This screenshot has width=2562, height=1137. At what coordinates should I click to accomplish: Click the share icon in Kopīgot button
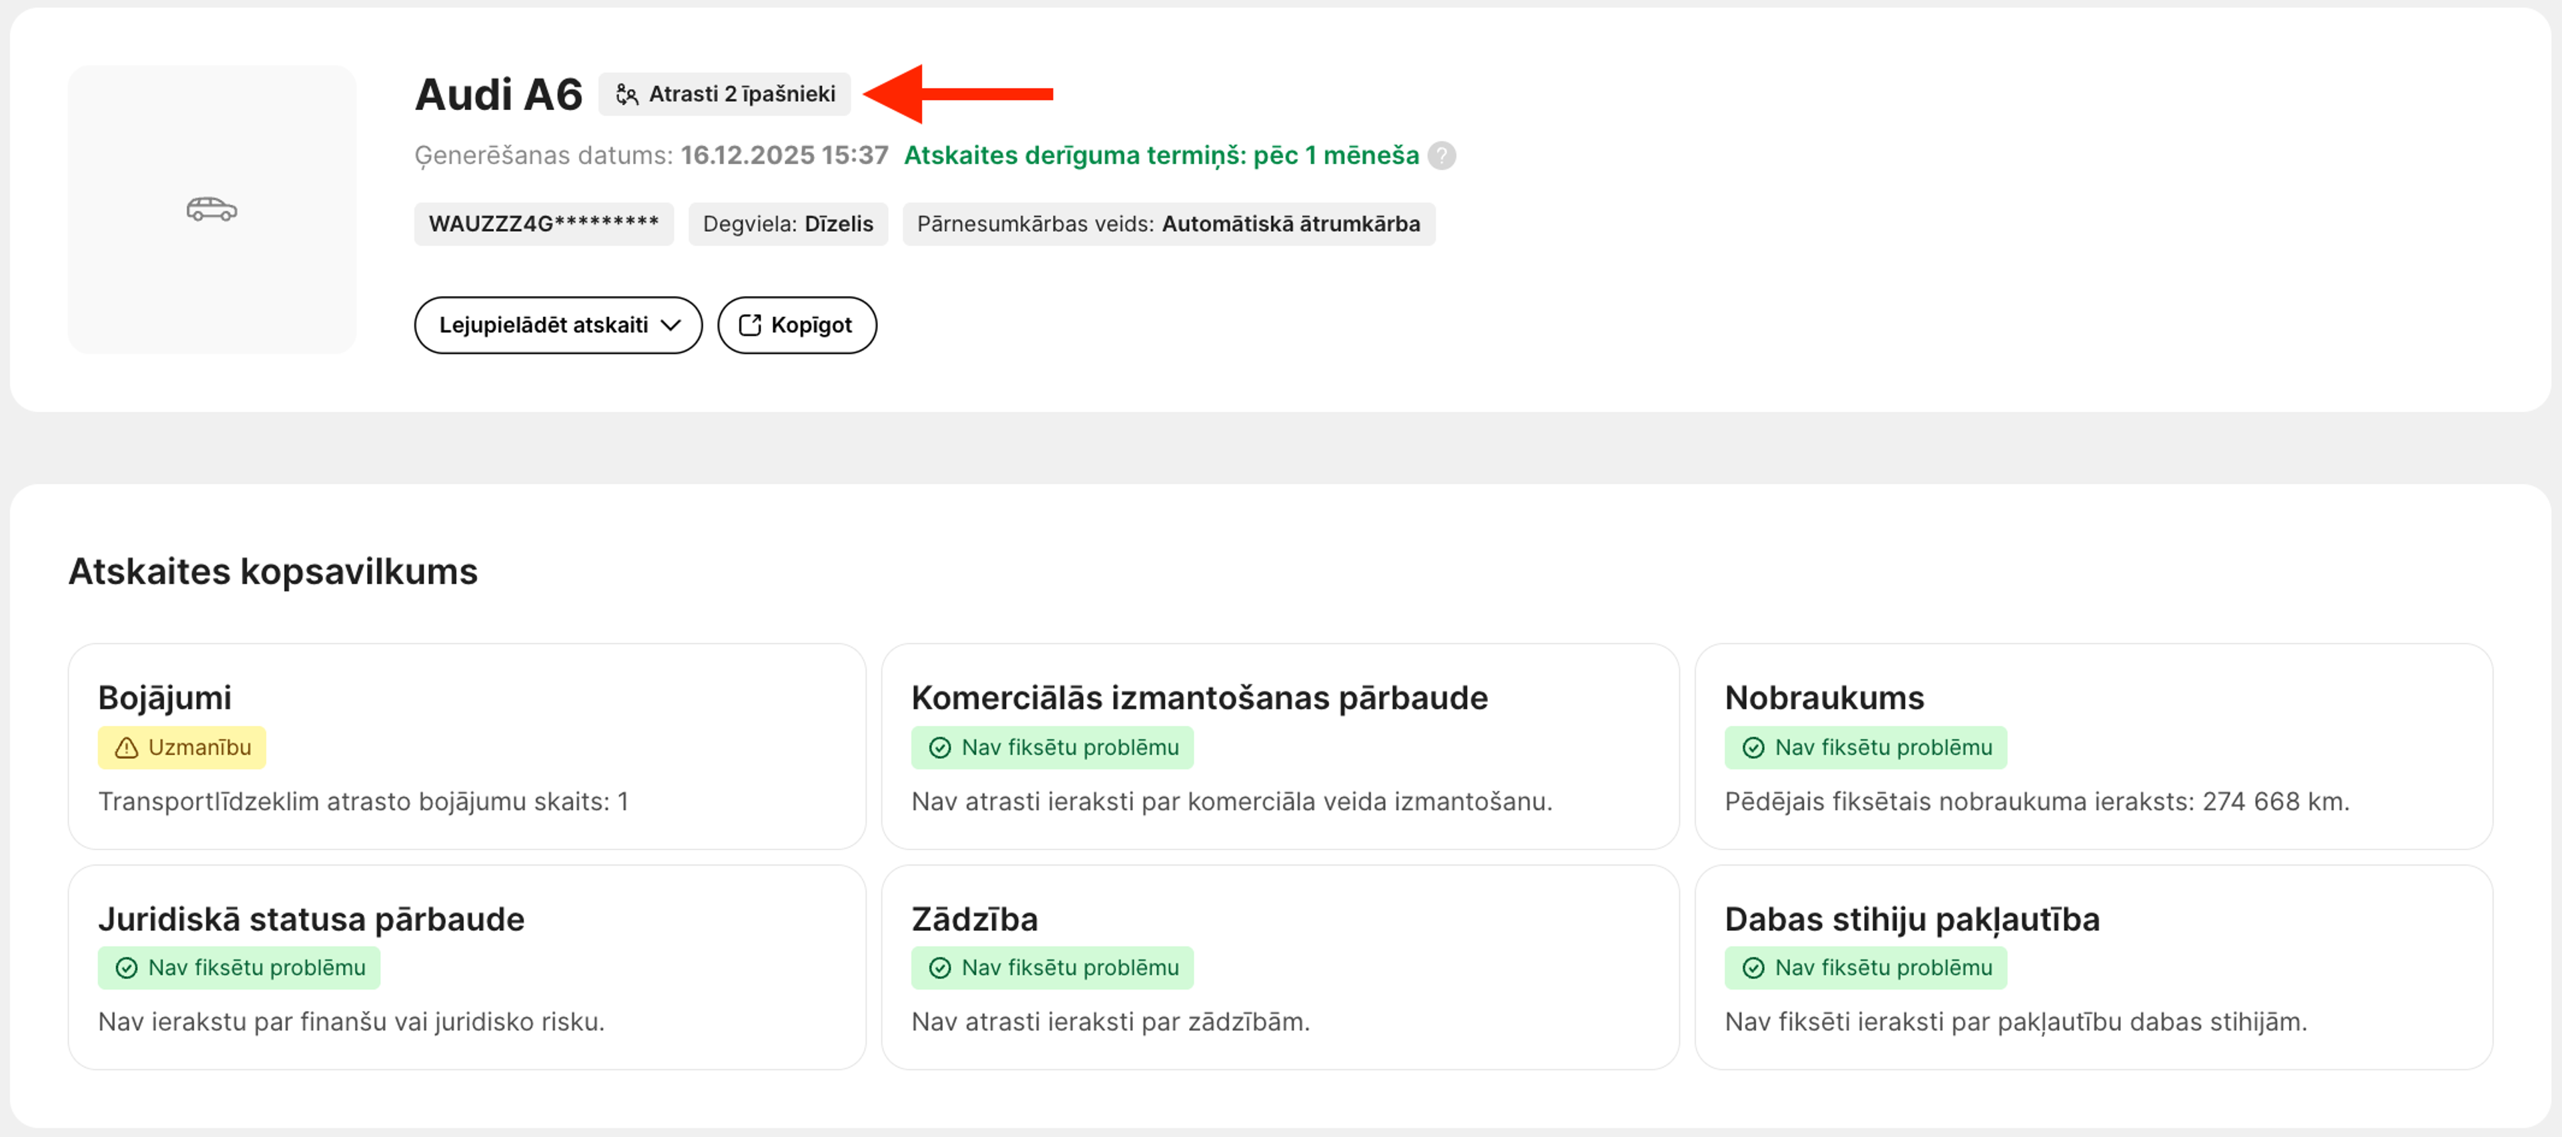[x=750, y=325]
